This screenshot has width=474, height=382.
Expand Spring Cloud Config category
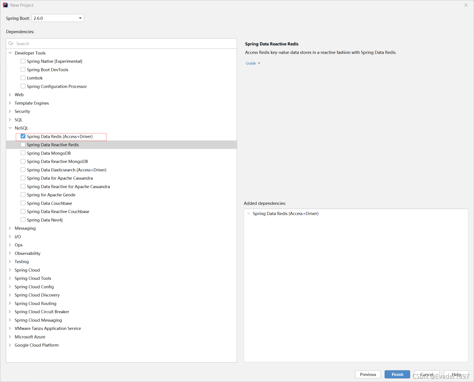point(10,287)
